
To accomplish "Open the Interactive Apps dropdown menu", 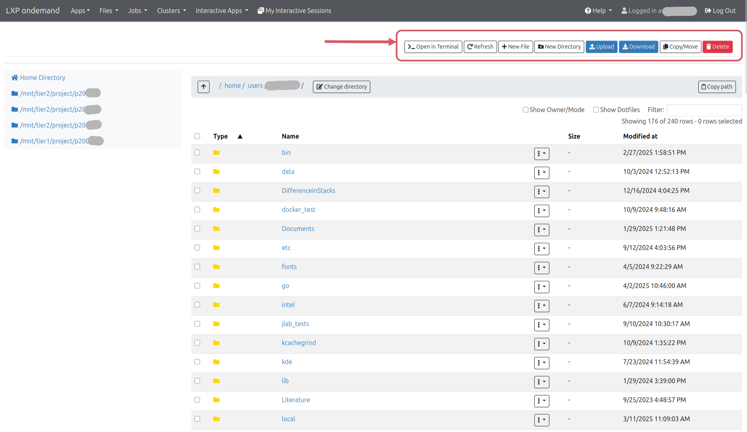I will tap(222, 11).
